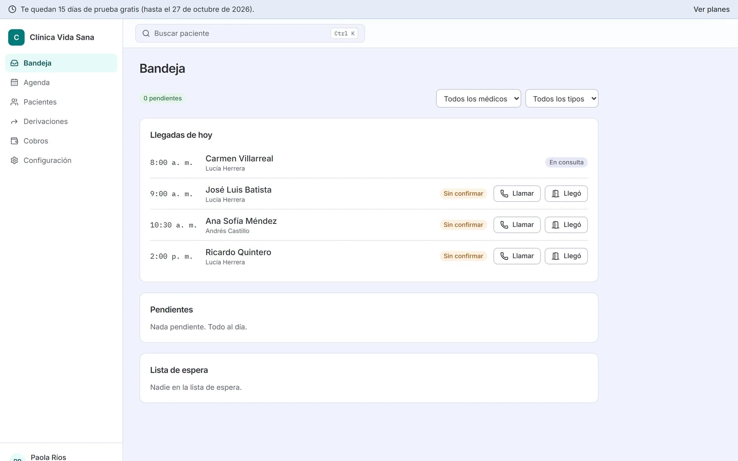Click the arrow icon next to Derivaciones
The width and height of the screenshot is (738, 461).
pyautogui.click(x=14, y=122)
